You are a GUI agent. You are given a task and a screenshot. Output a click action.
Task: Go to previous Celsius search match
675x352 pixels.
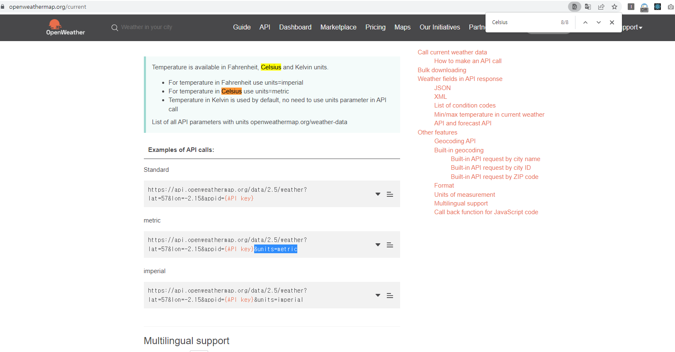pos(585,22)
